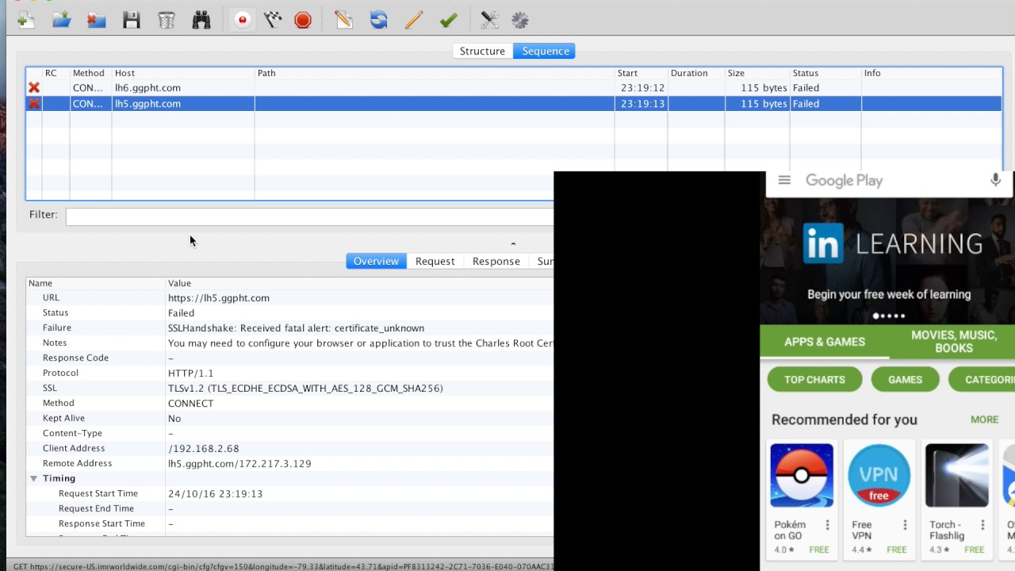Image resolution: width=1015 pixels, height=571 pixels.
Task: Switch to the Structure view
Action: point(482,51)
